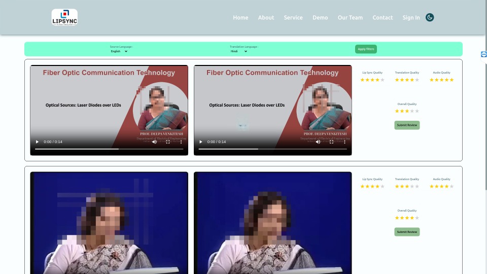This screenshot has width=487, height=274.
Task: Rate second Translation Quality five stars
Action: coord(417,186)
